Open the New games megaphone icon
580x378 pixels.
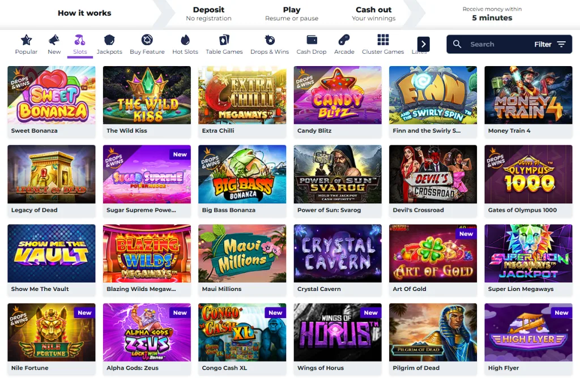click(54, 40)
